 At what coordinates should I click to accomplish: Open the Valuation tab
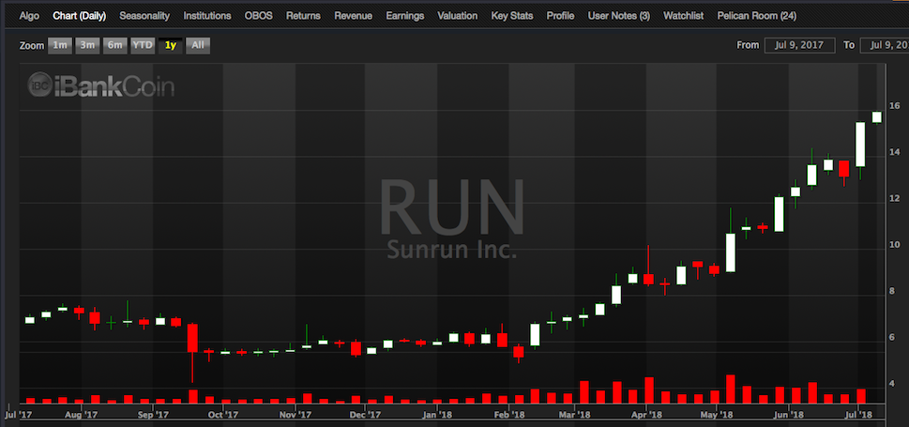click(x=458, y=16)
